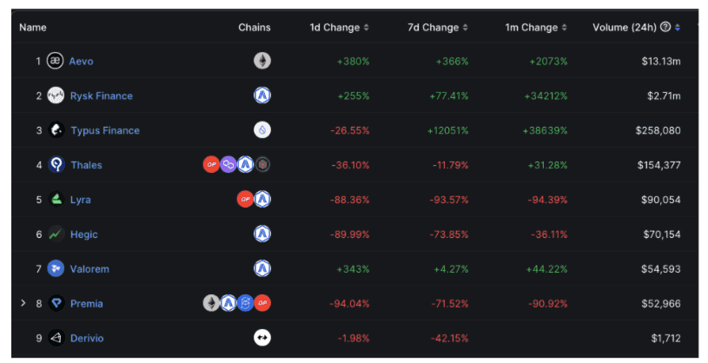Click the Name column header
Image resolution: width=708 pixels, height=363 pixels.
pos(33,28)
